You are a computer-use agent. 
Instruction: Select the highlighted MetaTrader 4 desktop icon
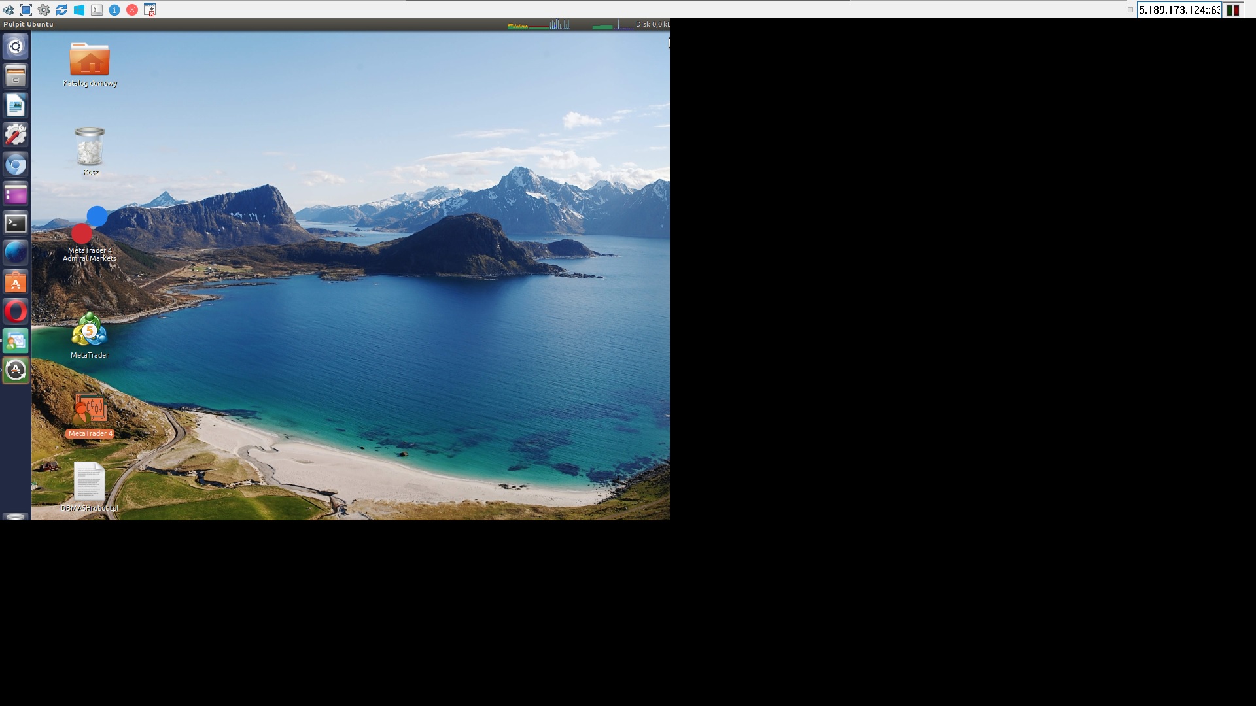tap(90, 415)
